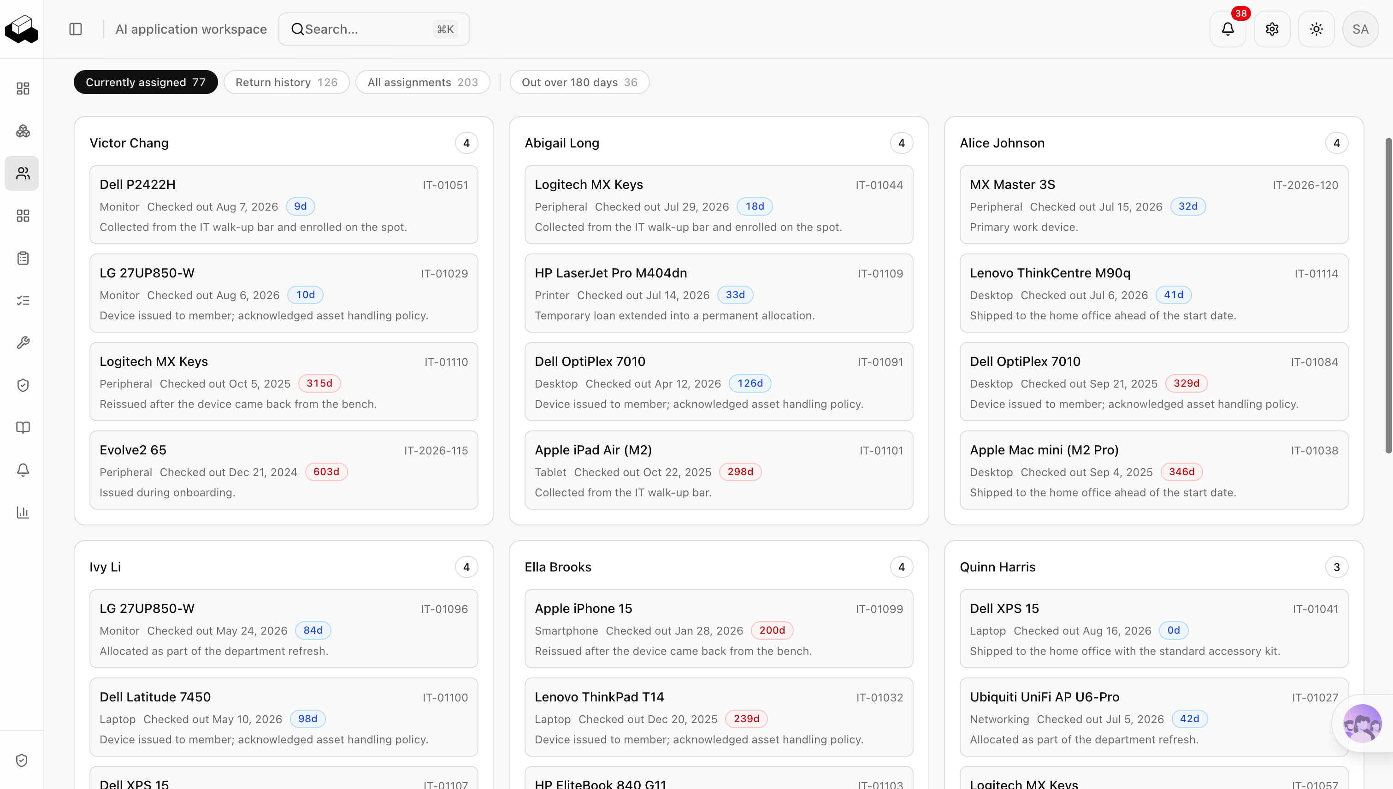The height and width of the screenshot is (789, 1393).
Task: Click the 346d overdue badge
Action: [1181, 472]
